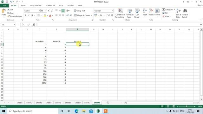Open the Format cells menu in Cells group

pyautogui.click(x=157, y=13)
